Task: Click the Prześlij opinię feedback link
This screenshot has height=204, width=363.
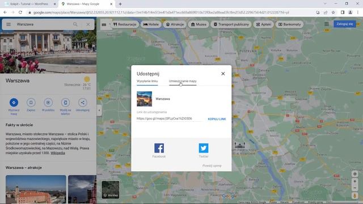Action: click(x=212, y=165)
